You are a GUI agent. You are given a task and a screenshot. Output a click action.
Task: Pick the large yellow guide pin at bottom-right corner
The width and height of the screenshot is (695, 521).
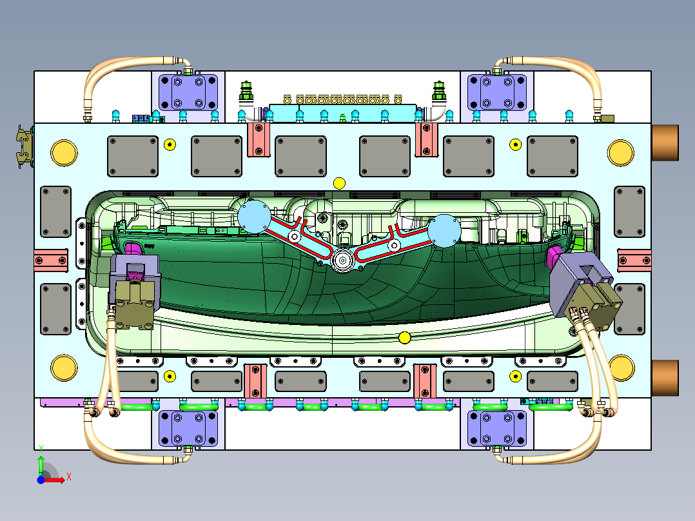622,368
